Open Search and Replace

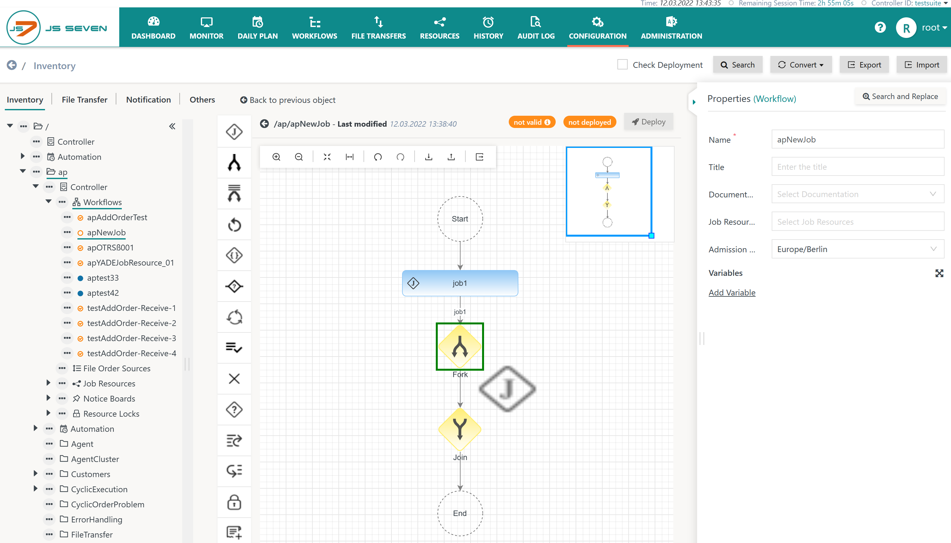click(900, 96)
